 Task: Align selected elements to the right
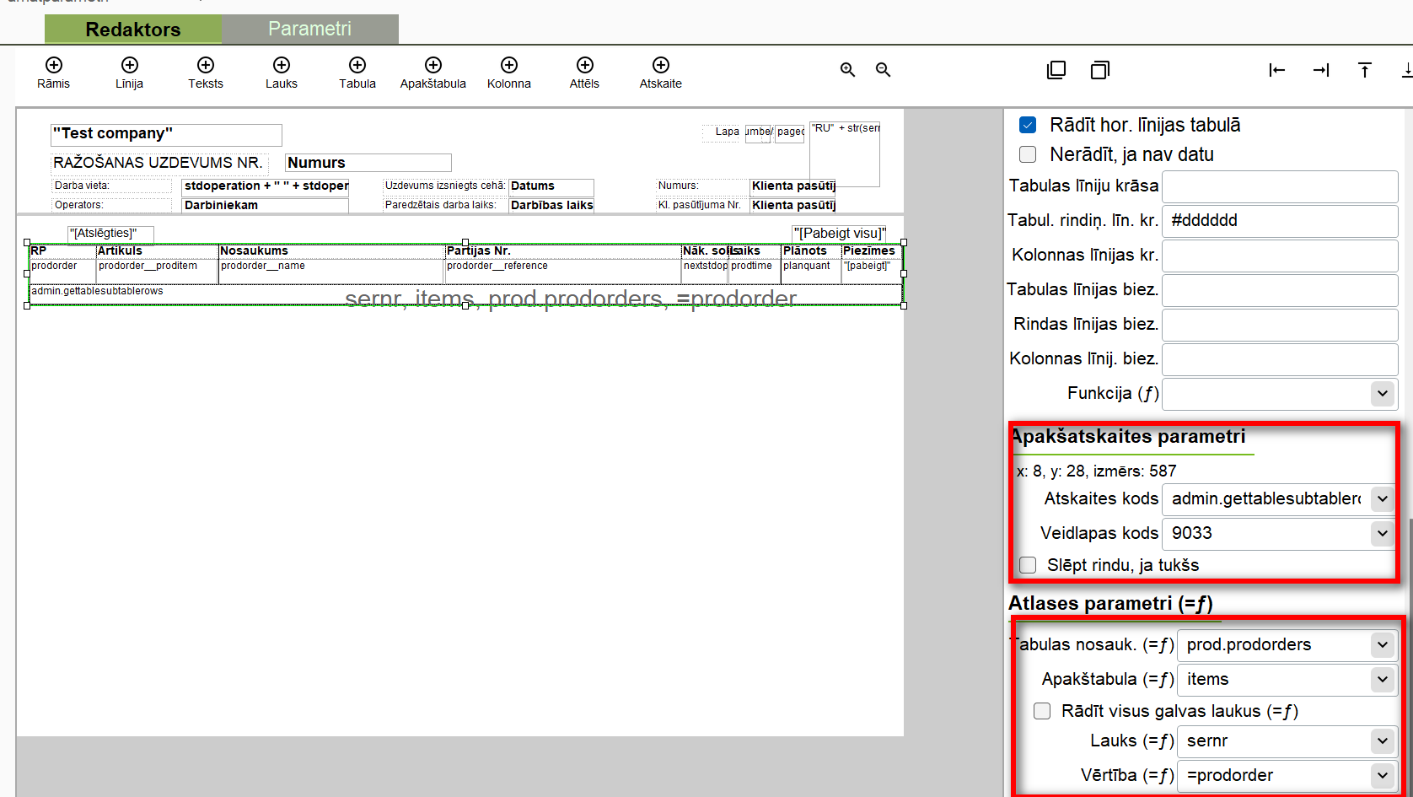coord(1321,70)
